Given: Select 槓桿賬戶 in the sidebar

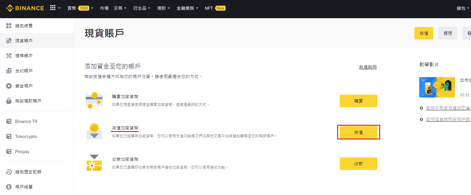Looking at the screenshot, I should [x=37, y=56].
